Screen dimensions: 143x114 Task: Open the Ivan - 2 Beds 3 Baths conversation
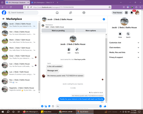[19, 65]
